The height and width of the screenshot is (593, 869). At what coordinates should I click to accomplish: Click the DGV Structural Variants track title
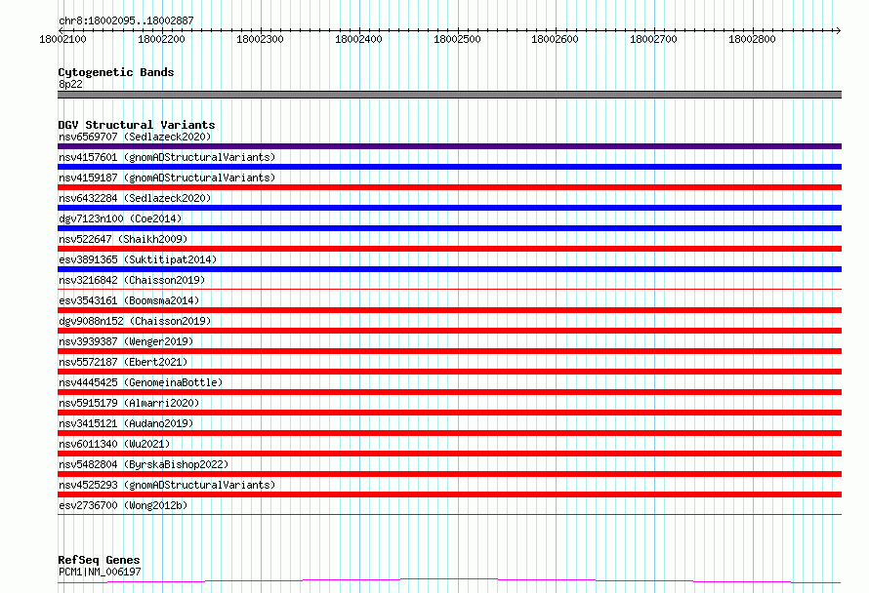point(137,125)
